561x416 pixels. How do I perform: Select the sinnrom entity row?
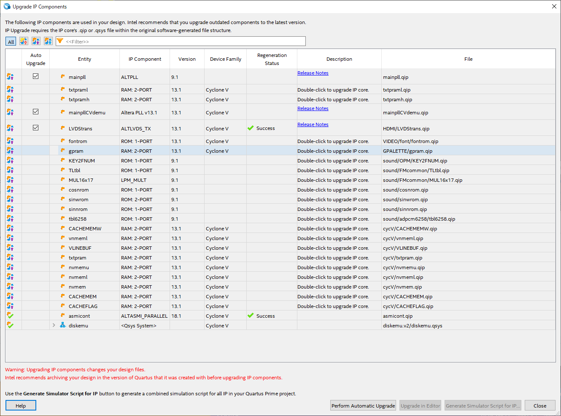(280, 209)
